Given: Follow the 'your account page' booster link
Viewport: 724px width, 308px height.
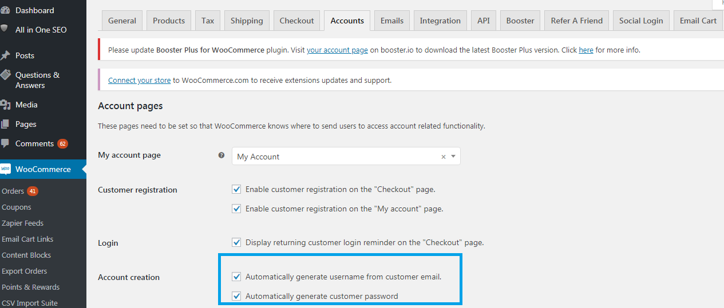Looking at the screenshot, I should [337, 50].
